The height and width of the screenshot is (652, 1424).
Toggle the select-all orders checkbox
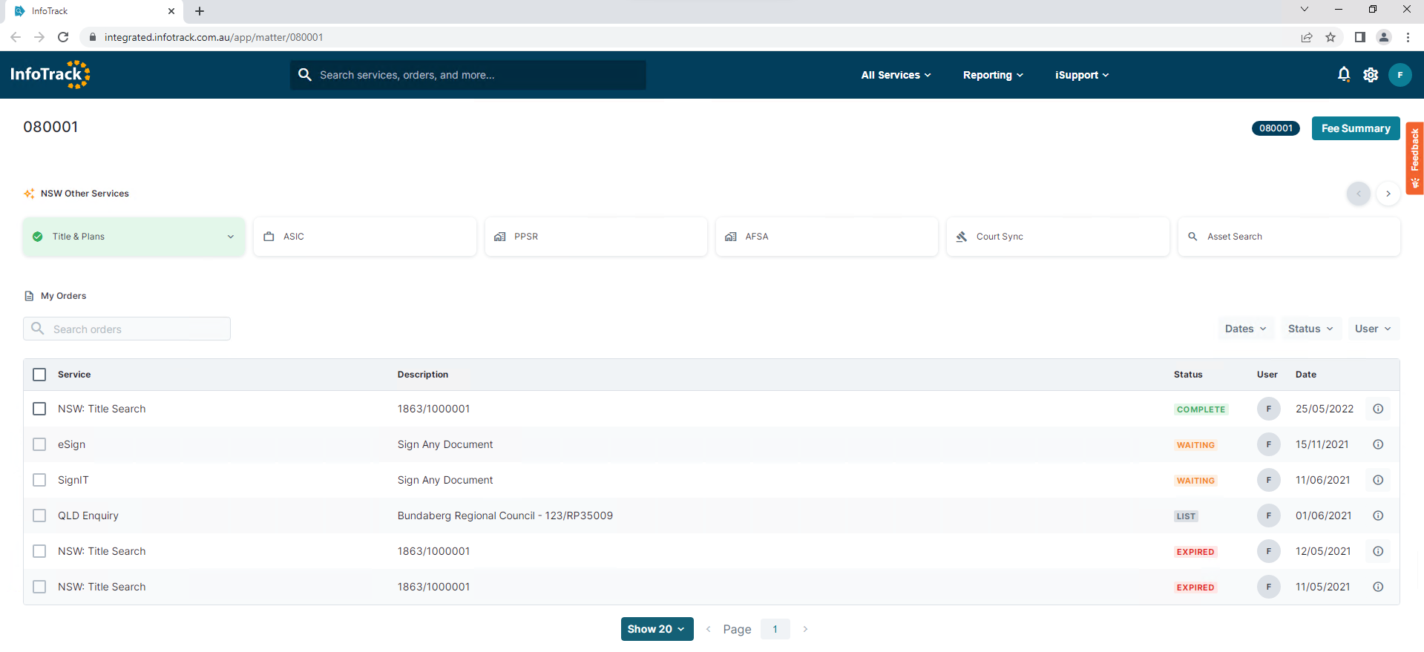[x=39, y=375]
